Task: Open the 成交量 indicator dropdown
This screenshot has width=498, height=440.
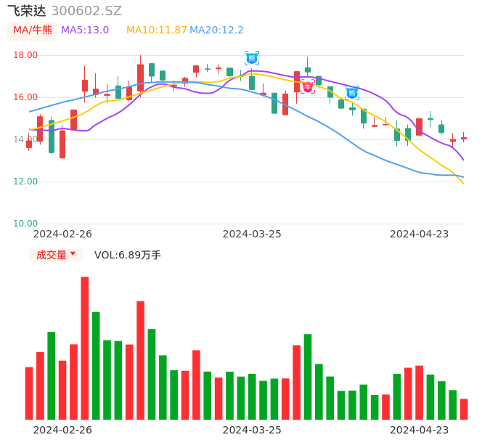Action: click(x=56, y=255)
